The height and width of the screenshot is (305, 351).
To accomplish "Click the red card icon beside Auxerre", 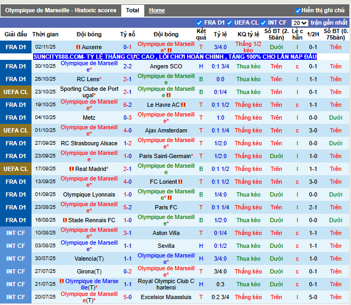I will tap(78, 47).
